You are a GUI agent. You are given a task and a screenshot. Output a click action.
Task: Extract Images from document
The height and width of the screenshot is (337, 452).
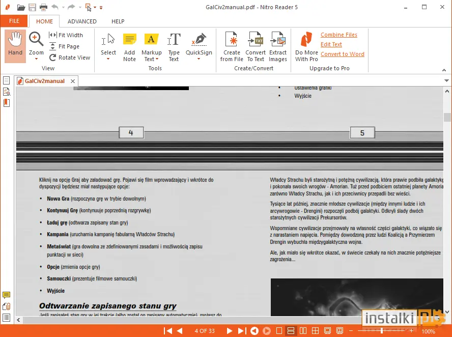click(x=278, y=47)
